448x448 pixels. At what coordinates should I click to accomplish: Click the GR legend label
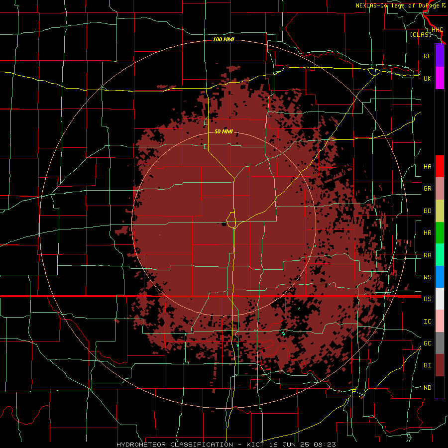(x=427, y=189)
